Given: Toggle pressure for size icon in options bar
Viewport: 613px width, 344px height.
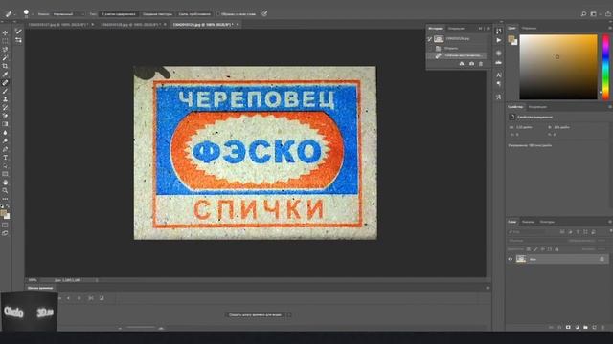Looking at the screenshot, I should click(x=264, y=14).
